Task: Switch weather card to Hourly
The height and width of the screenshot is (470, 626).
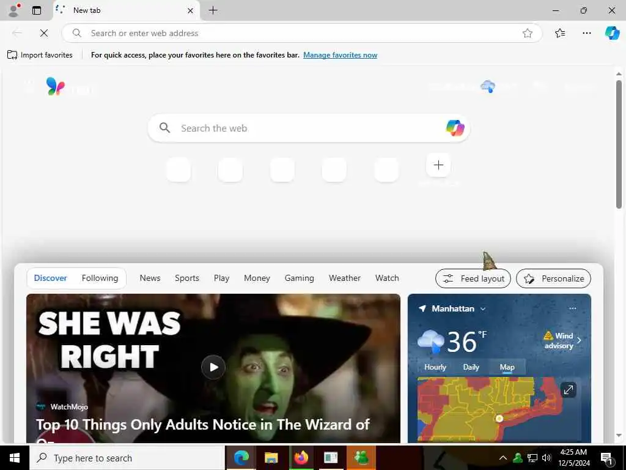Action: click(x=435, y=367)
